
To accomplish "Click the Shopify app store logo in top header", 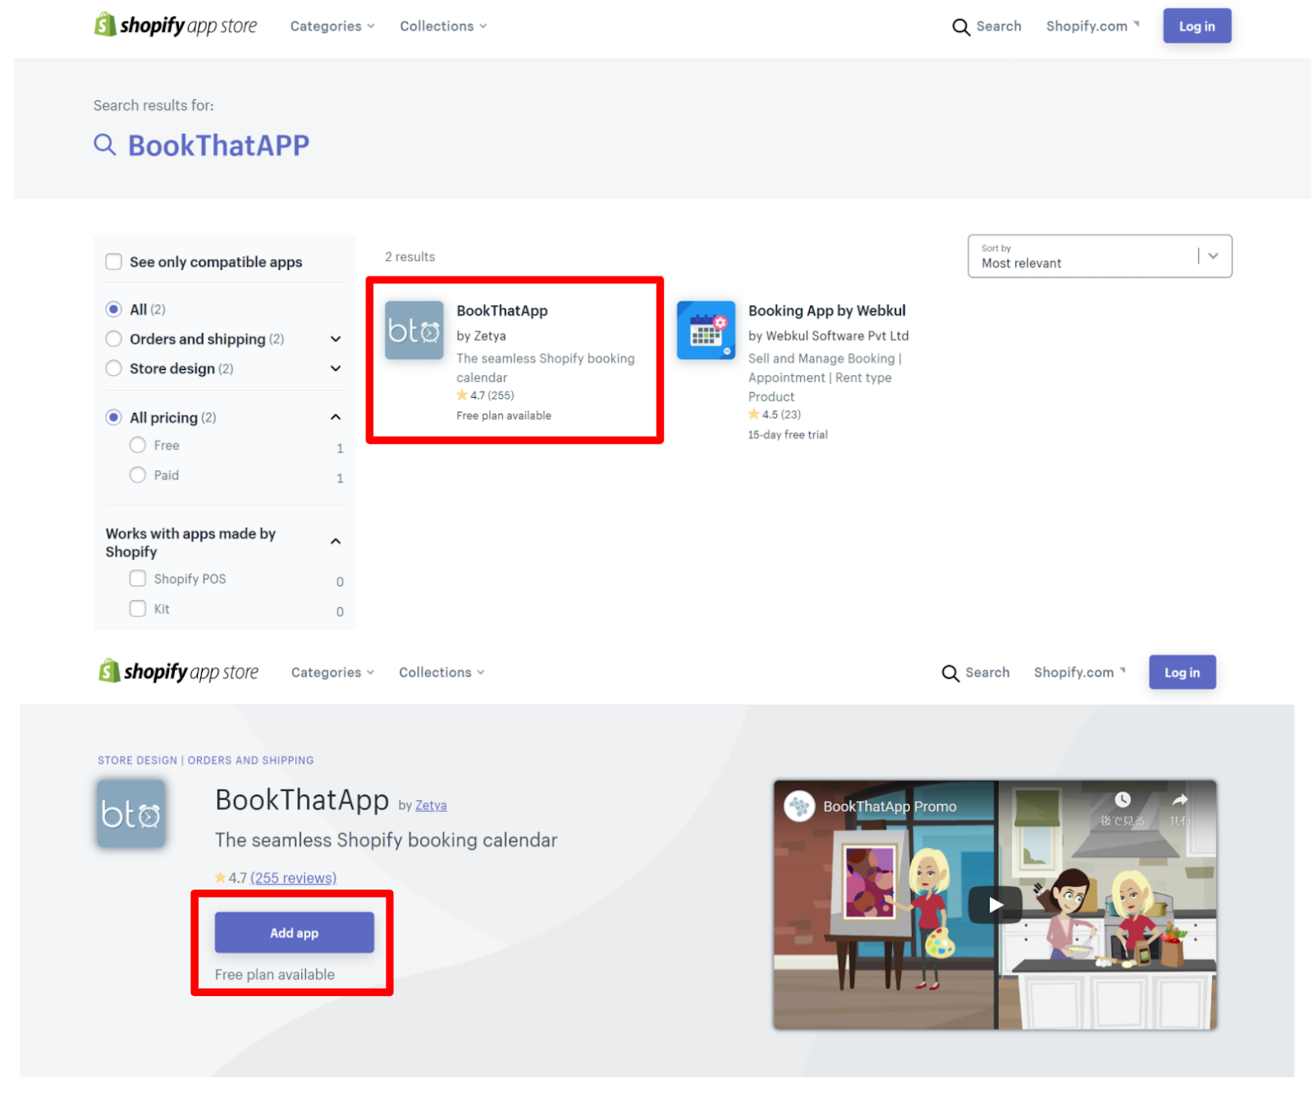I will point(176,25).
